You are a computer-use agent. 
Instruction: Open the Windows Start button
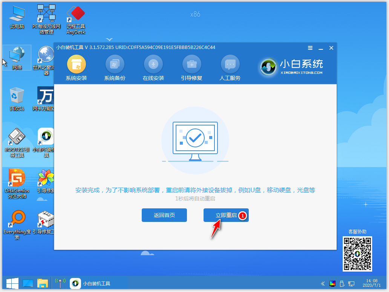[x=12, y=283]
